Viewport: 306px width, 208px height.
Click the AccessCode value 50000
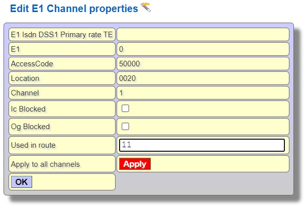(x=129, y=64)
